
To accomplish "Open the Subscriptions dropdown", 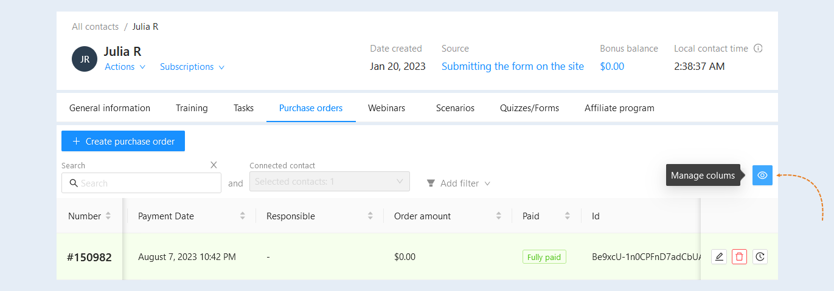I will pos(192,67).
